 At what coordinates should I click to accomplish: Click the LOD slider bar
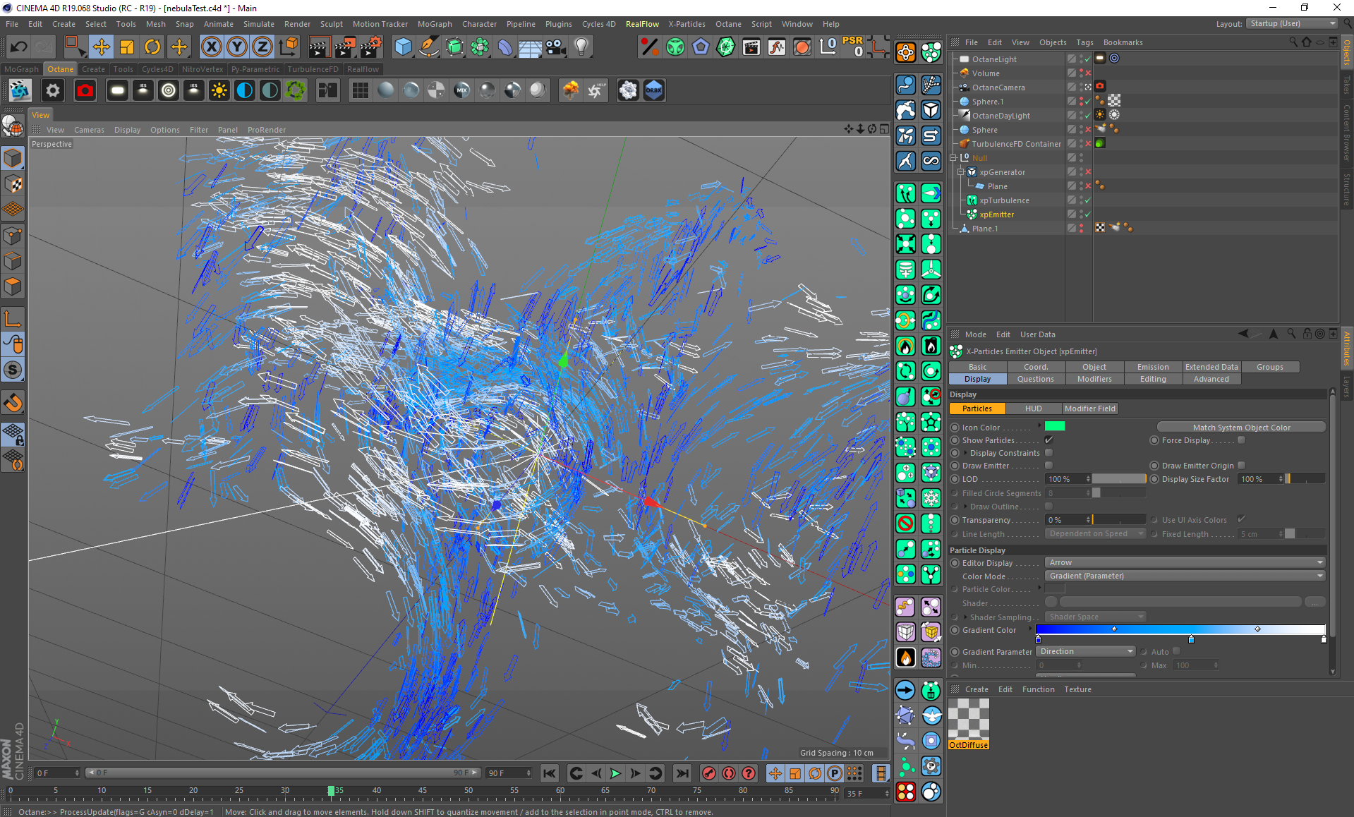(1119, 479)
